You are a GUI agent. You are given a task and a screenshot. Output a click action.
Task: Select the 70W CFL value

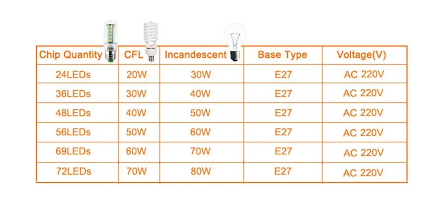click(x=136, y=171)
